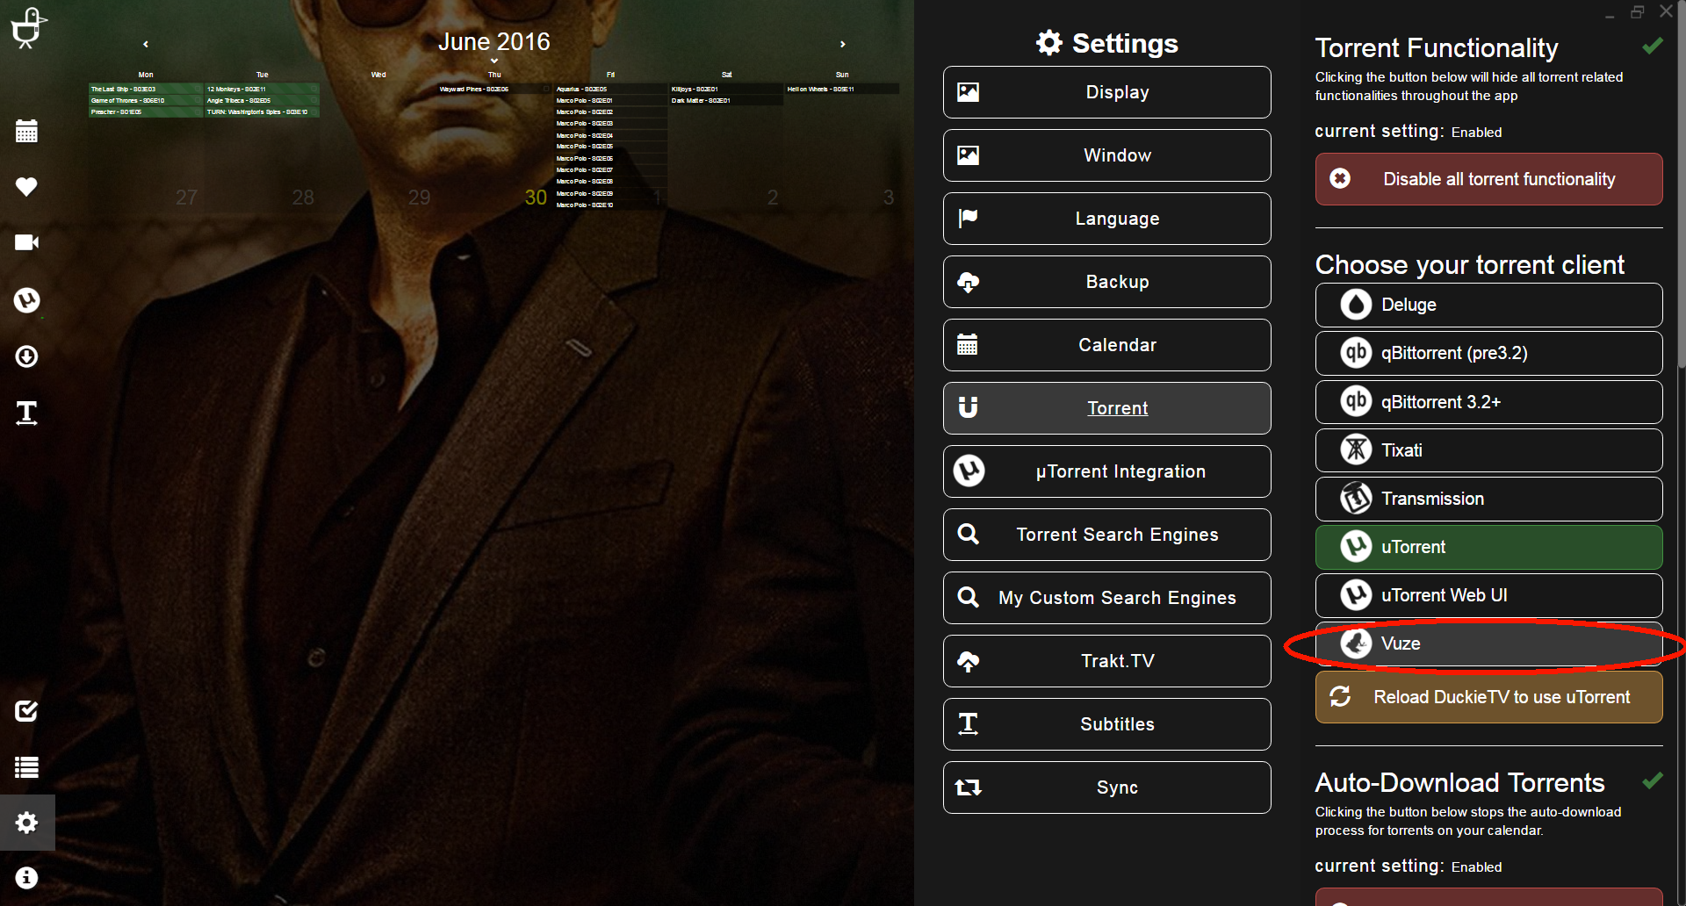The height and width of the screenshot is (906, 1686).
Task: Open My Custom Search Engines settings
Action: click(1106, 598)
